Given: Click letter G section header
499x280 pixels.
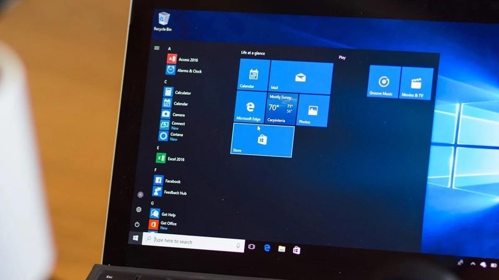Looking at the screenshot, I should coord(152,203).
